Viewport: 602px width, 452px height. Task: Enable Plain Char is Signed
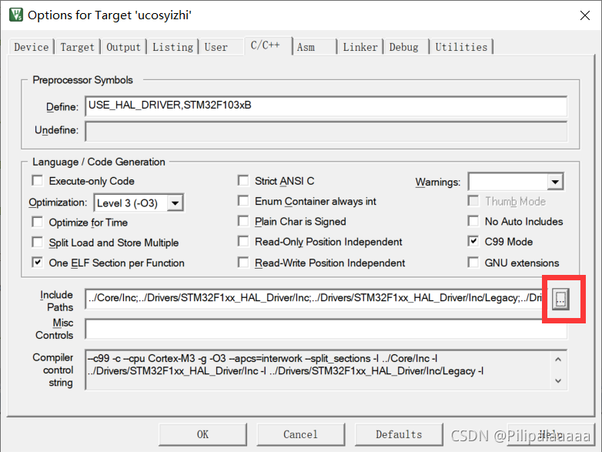pyautogui.click(x=243, y=221)
